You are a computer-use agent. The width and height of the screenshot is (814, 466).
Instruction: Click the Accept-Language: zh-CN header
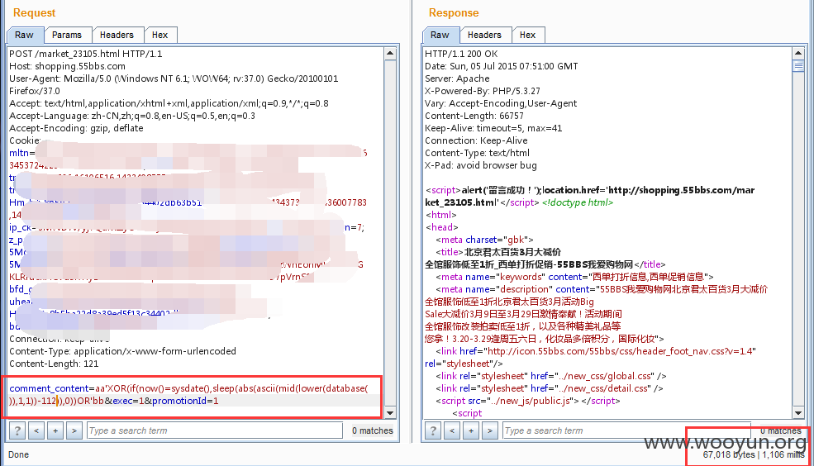click(x=132, y=116)
